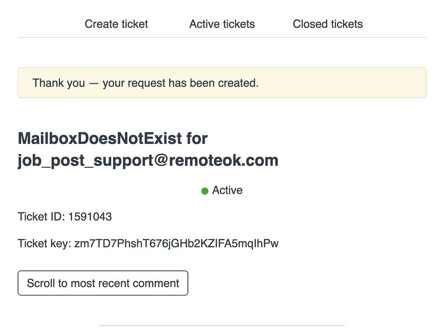Click the MailboxDoesNotExist heading word
The width and height of the screenshot is (440, 335).
pyautogui.click(x=99, y=139)
